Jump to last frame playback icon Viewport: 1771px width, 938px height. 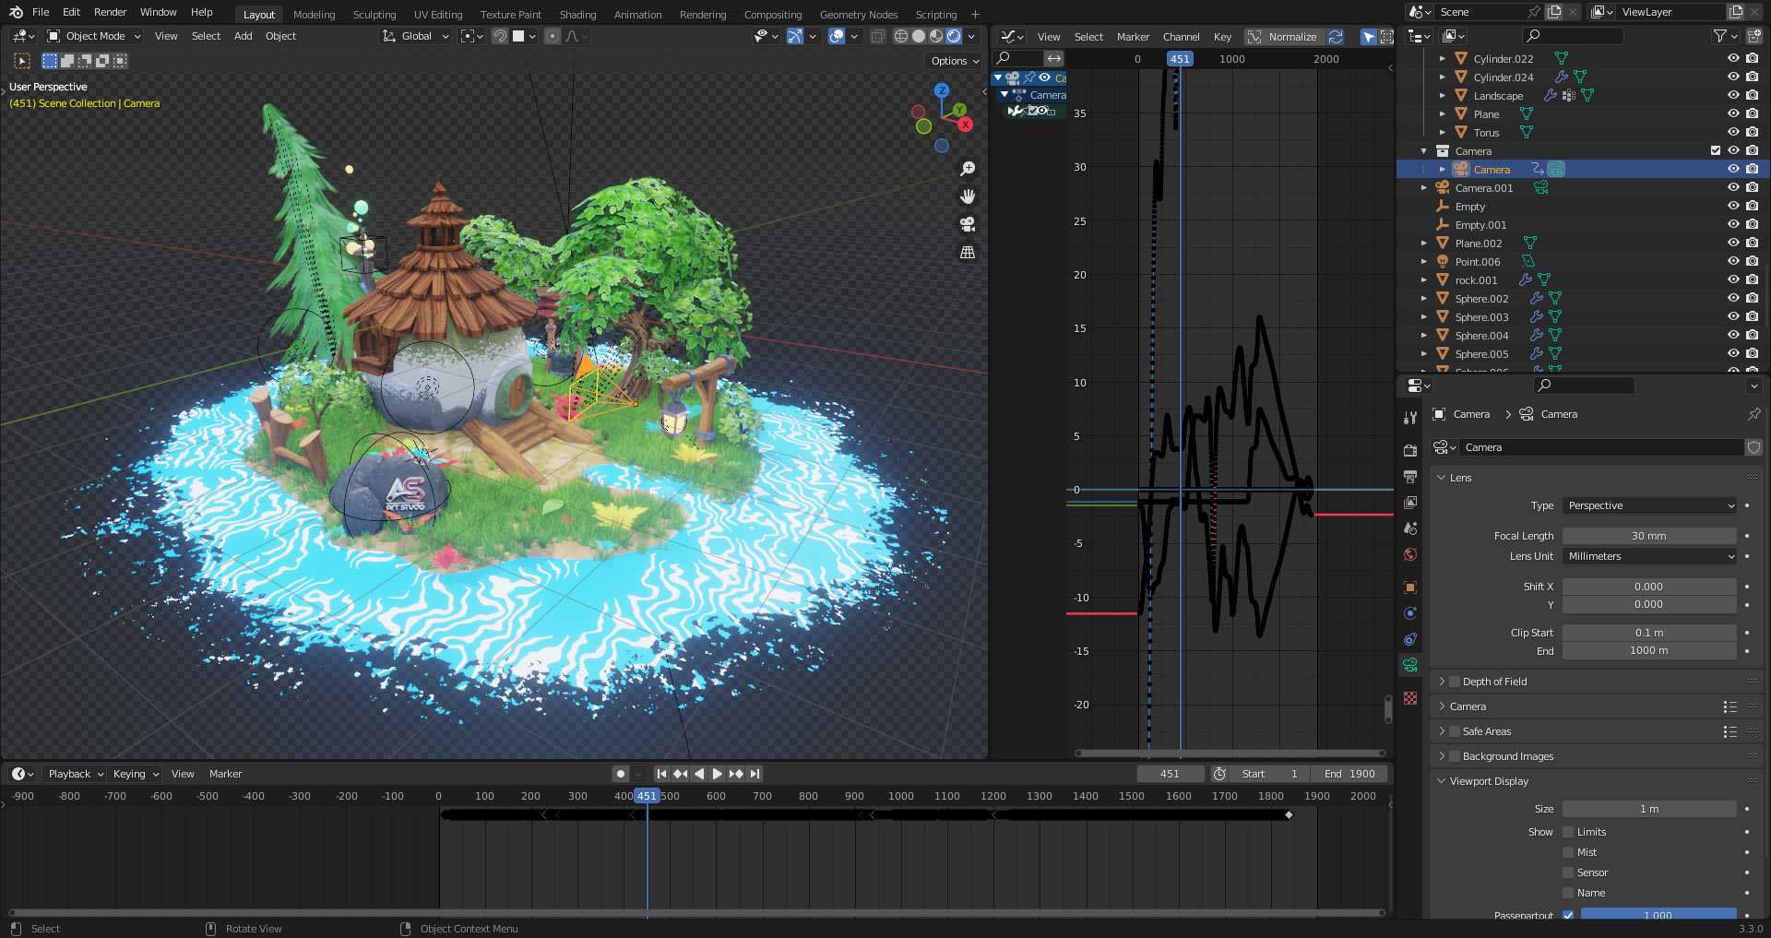tap(755, 774)
